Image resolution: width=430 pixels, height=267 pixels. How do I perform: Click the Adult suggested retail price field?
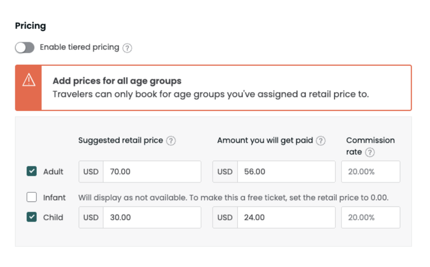point(152,172)
